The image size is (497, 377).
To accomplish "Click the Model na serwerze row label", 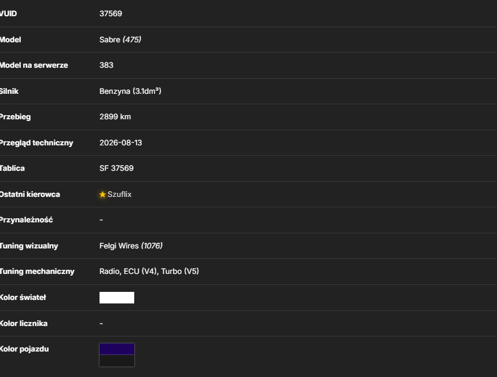I will point(34,65).
